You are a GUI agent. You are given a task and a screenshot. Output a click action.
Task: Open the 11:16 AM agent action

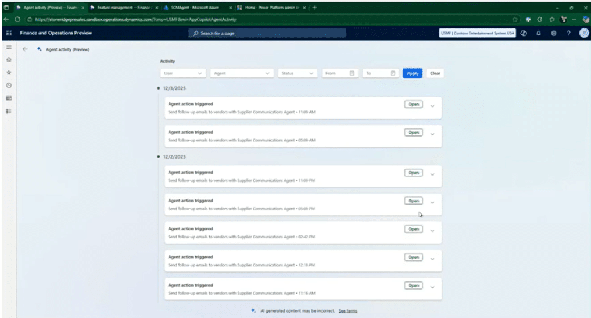[x=414, y=285]
